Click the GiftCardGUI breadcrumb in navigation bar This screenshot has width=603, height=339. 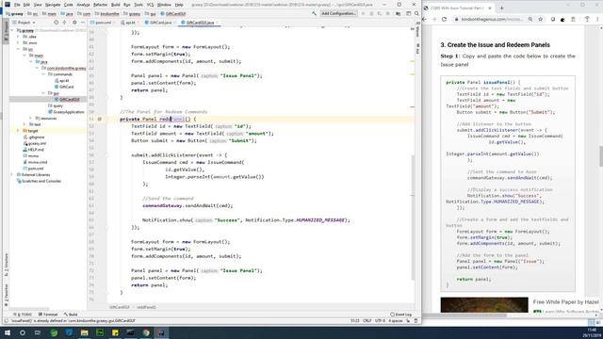click(x=173, y=13)
